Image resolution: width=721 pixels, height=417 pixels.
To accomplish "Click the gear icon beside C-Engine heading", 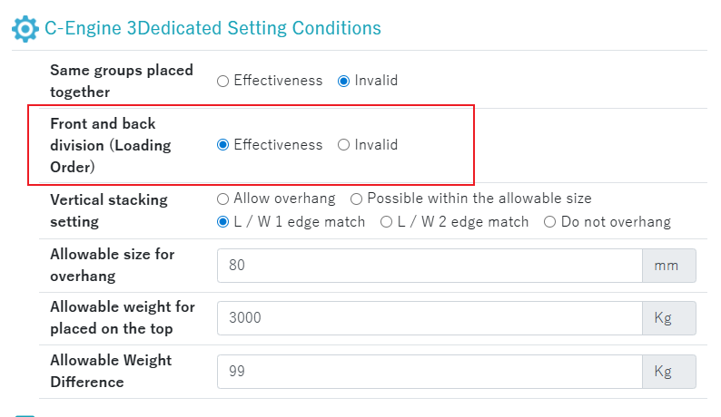I will tap(25, 29).
